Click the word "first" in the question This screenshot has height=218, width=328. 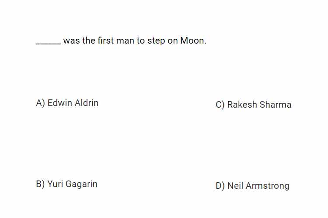click(x=106, y=41)
